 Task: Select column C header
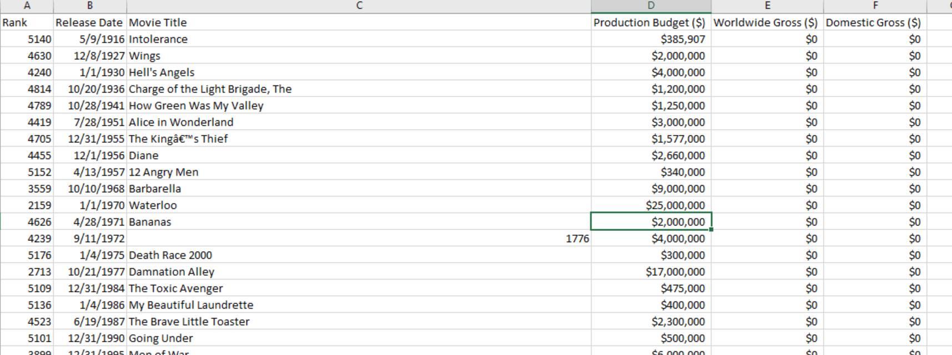[359, 6]
